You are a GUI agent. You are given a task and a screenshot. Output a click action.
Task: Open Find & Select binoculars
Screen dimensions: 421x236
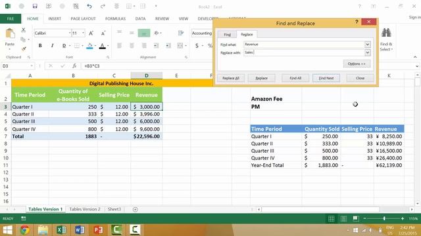[386, 39]
